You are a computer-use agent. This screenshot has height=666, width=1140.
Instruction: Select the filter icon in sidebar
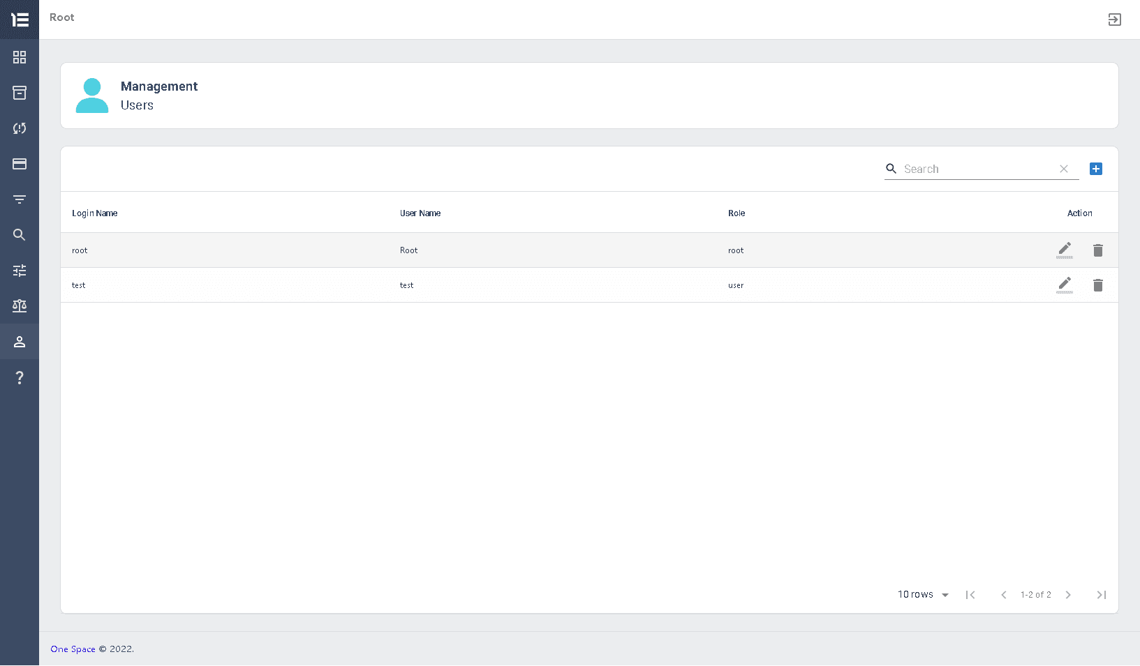(20, 199)
